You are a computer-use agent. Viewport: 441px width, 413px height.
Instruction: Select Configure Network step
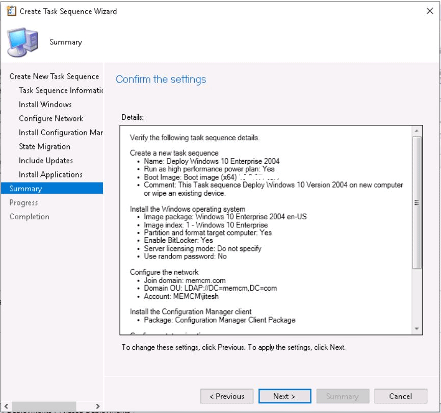51,118
